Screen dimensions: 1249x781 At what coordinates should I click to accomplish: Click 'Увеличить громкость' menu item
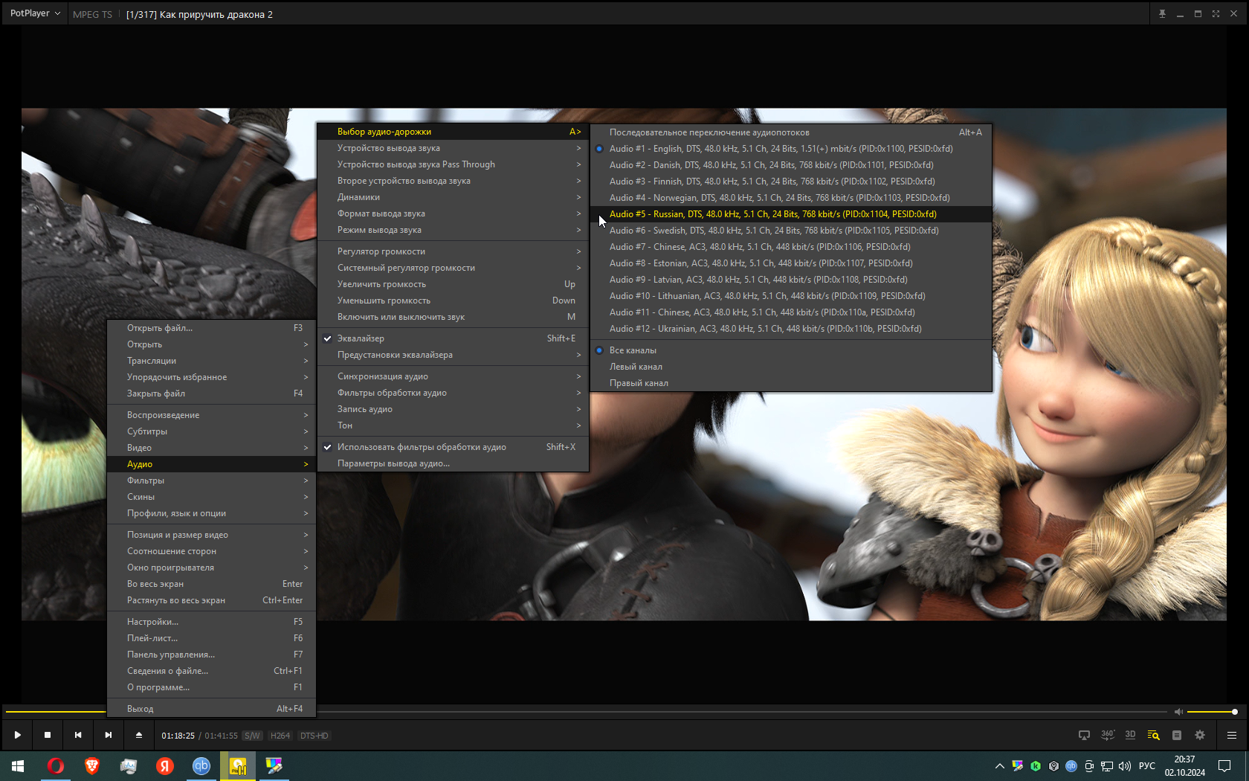(453, 284)
